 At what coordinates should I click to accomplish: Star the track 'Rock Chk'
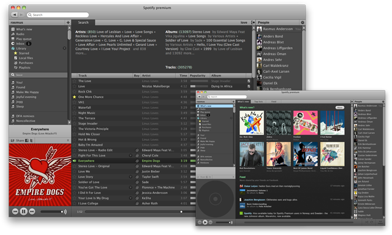tap(74, 92)
